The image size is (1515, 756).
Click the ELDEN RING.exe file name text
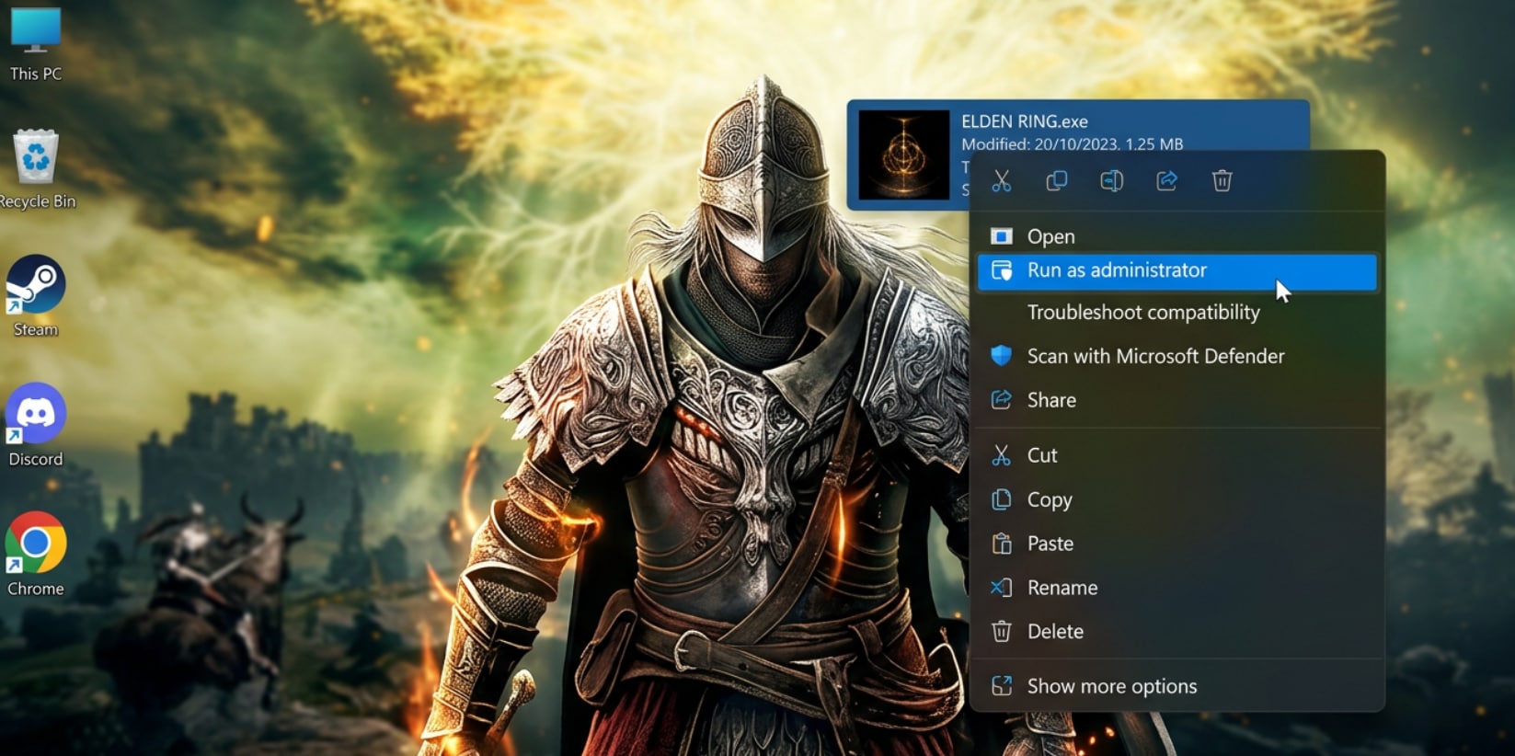1024,121
